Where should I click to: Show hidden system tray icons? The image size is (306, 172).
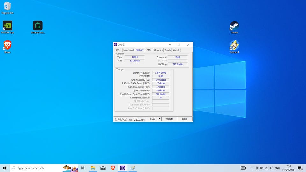click(252, 168)
